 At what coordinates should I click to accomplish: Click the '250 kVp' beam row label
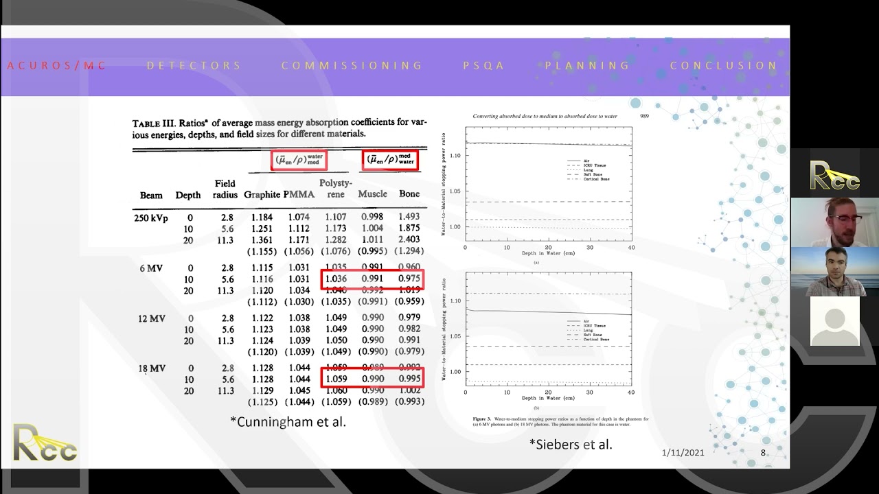coord(150,218)
